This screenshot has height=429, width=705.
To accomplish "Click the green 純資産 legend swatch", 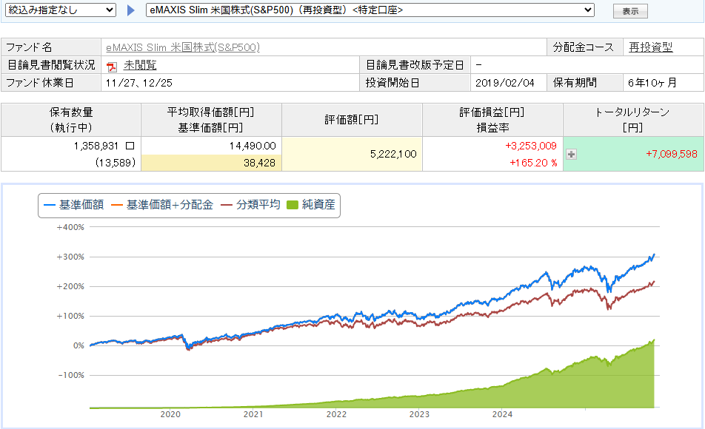I will [x=291, y=205].
